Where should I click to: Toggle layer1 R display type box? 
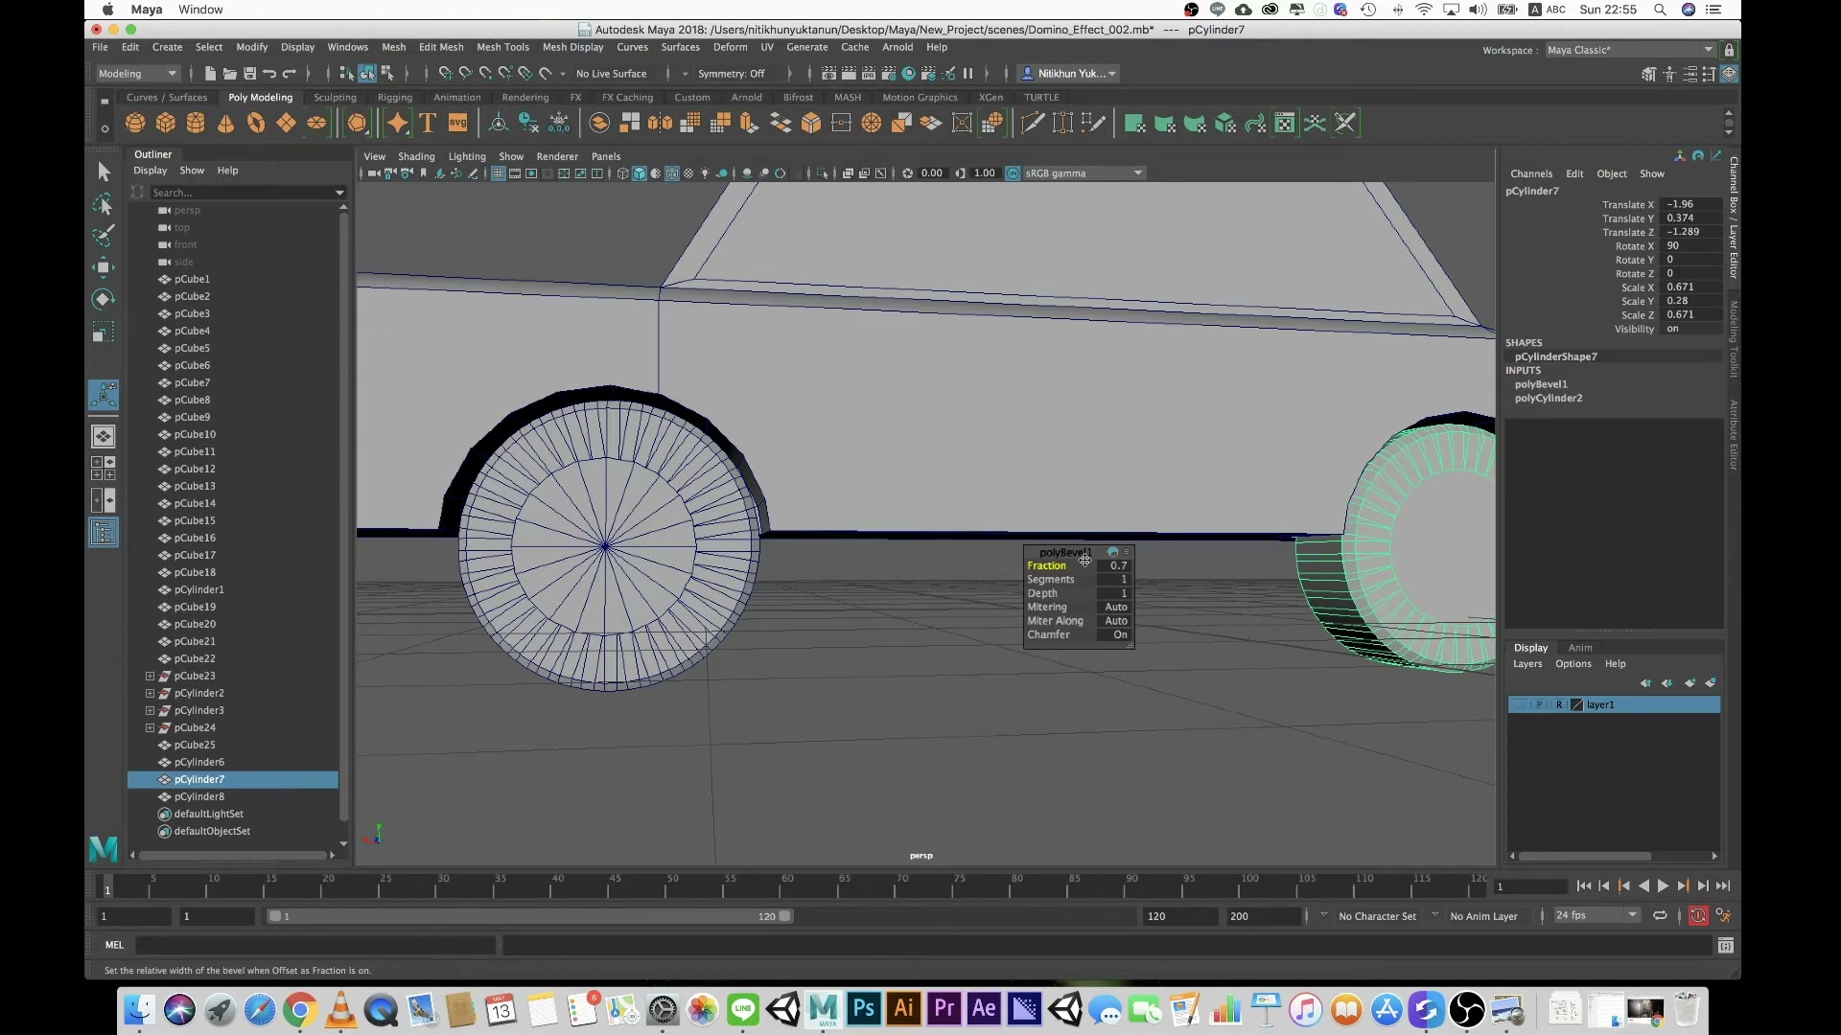(x=1559, y=705)
